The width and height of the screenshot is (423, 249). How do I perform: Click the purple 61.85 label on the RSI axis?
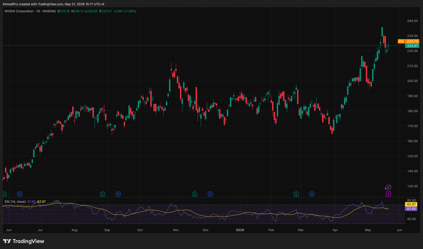point(411,209)
